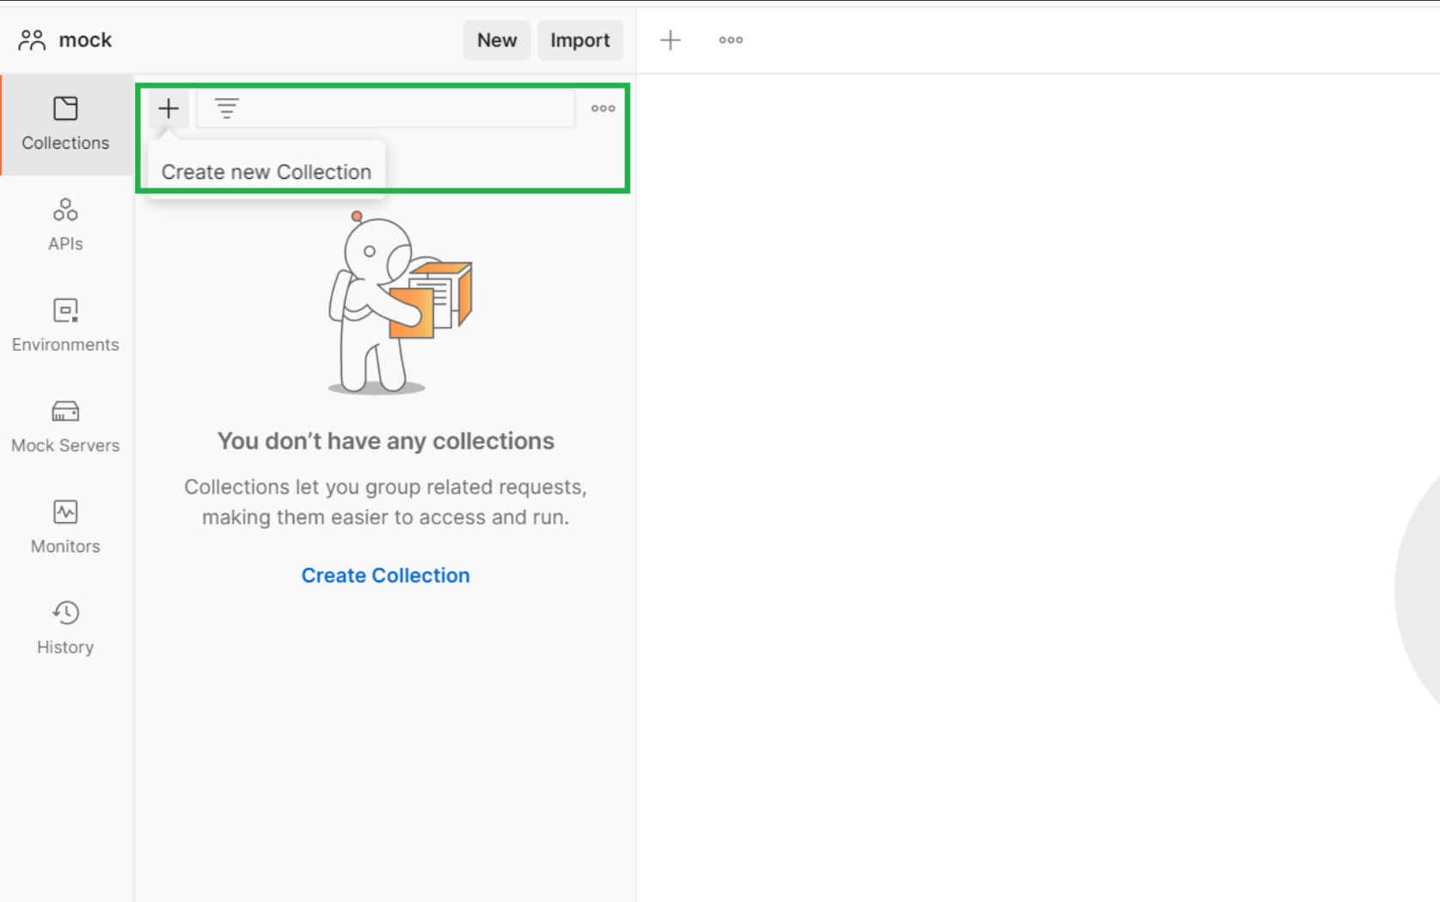Open the History sidebar tab
This screenshot has width=1440, height=902.
65,628
